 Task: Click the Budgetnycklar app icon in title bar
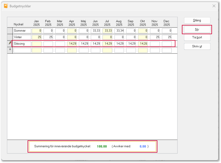coord(6,6)
